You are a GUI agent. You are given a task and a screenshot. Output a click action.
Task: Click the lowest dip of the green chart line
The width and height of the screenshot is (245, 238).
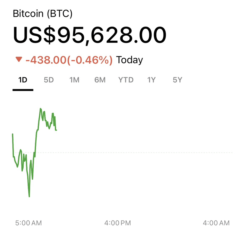(x=29, y=196)
